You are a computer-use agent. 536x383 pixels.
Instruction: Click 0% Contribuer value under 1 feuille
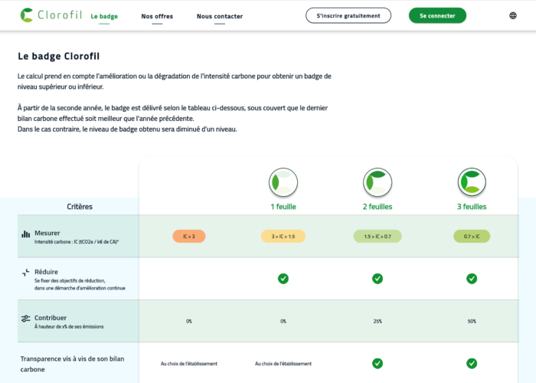pyautogui.click(x=283, y=321)
